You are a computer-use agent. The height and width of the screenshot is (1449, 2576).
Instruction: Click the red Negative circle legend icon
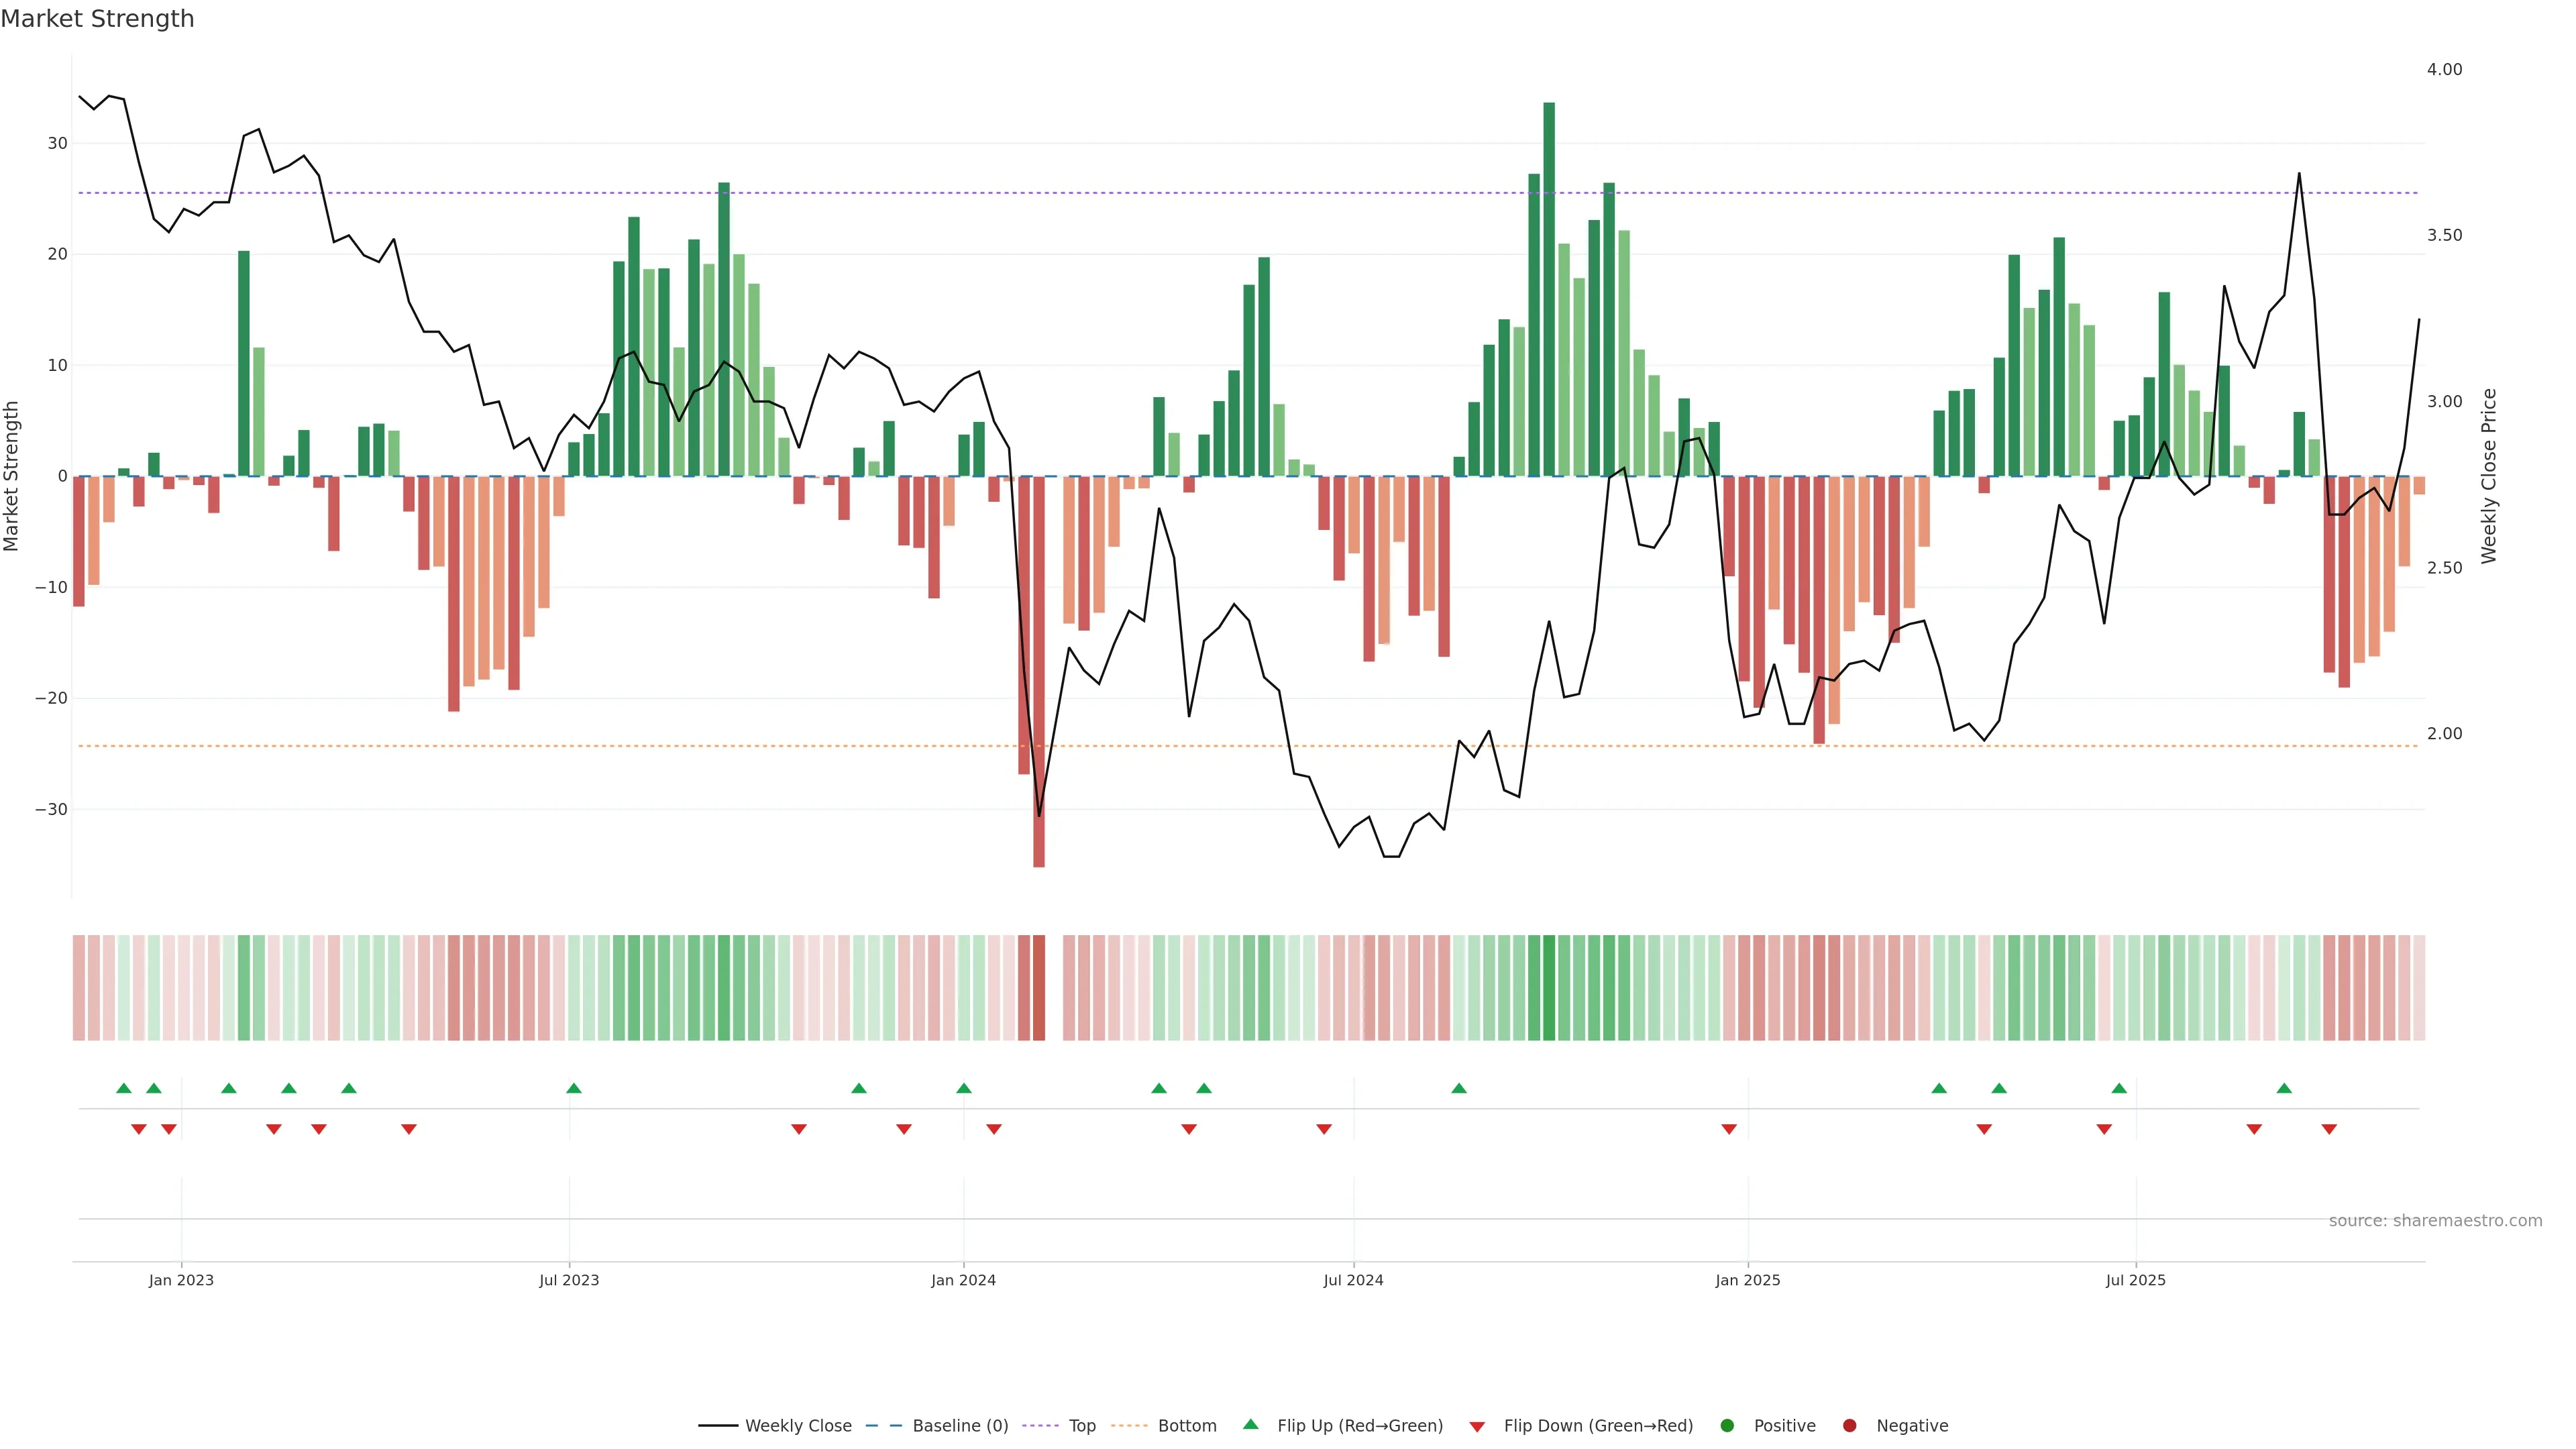pos(1849,1425)
